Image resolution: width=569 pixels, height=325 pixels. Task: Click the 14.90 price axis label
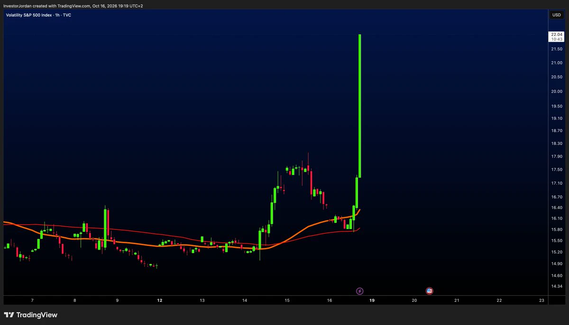point(557,264)
